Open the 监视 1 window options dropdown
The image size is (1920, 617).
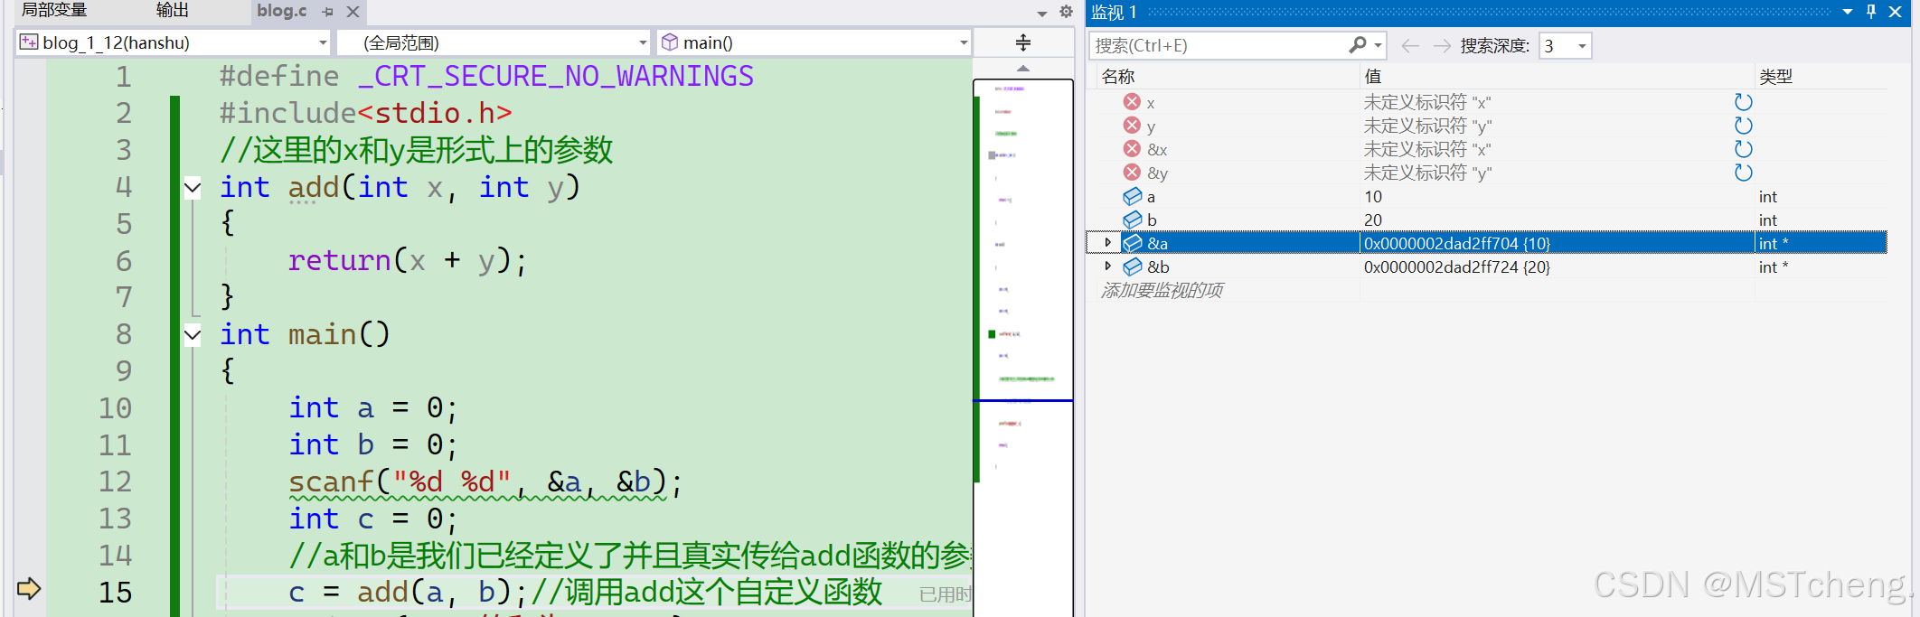pyautogui.click(x=1848, y=12)
